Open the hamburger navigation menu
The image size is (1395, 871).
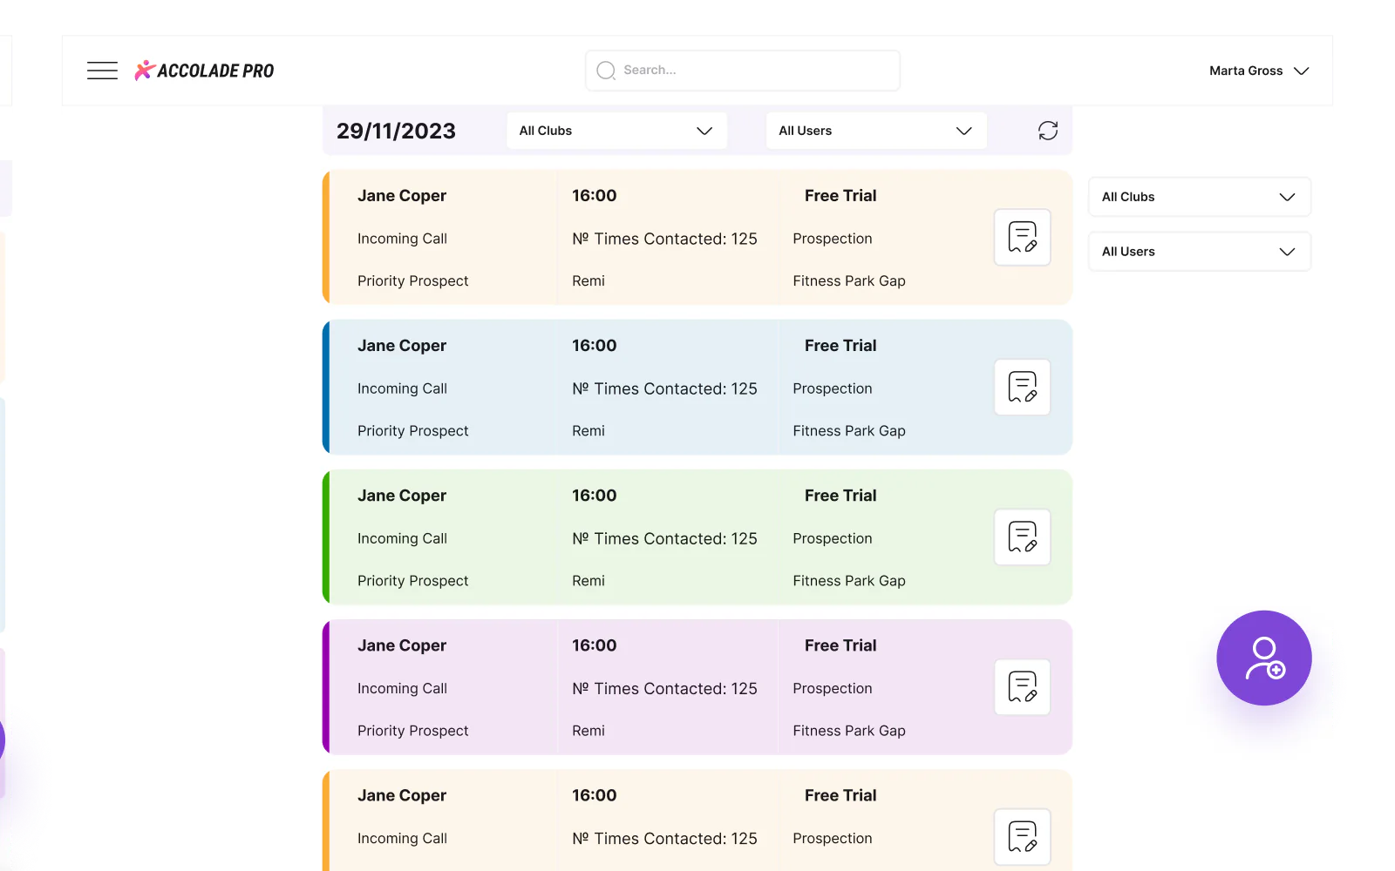tap(102, 71)
